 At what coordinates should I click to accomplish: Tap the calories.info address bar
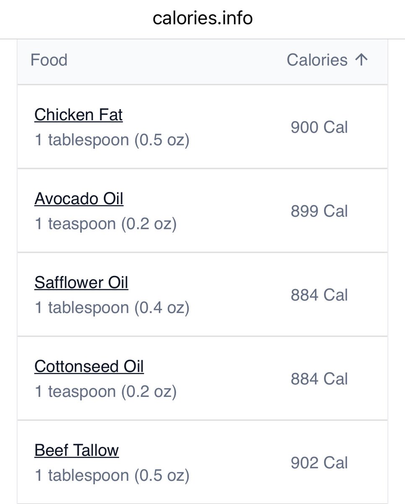[x=202, y=18]
